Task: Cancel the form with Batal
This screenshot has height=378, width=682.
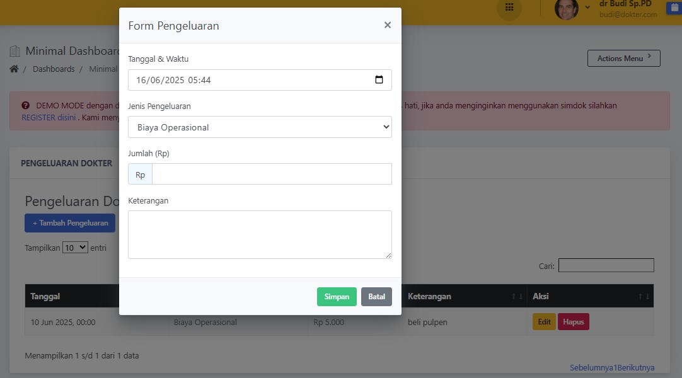Action: pyautogui.click(x=376, y=297)
